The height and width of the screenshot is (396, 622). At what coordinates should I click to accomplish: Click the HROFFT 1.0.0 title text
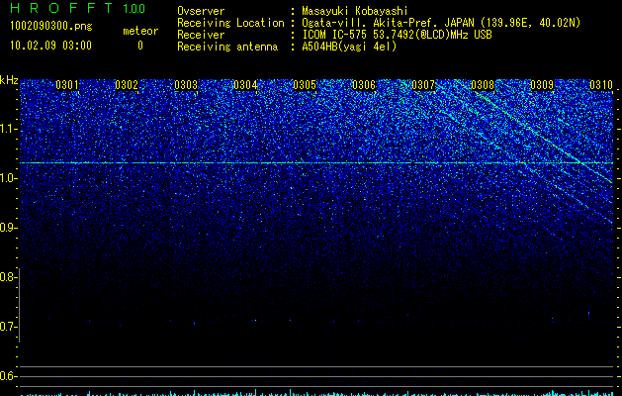tap(77, 8)
